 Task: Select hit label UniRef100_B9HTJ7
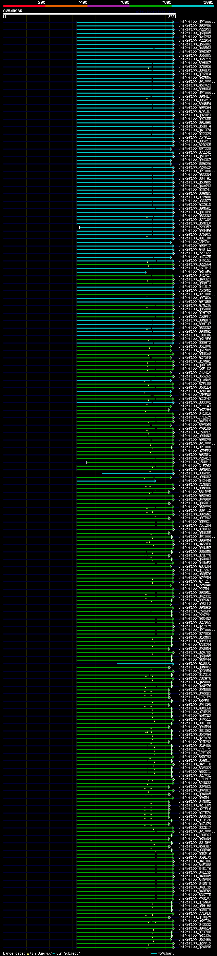pos(195,324)
